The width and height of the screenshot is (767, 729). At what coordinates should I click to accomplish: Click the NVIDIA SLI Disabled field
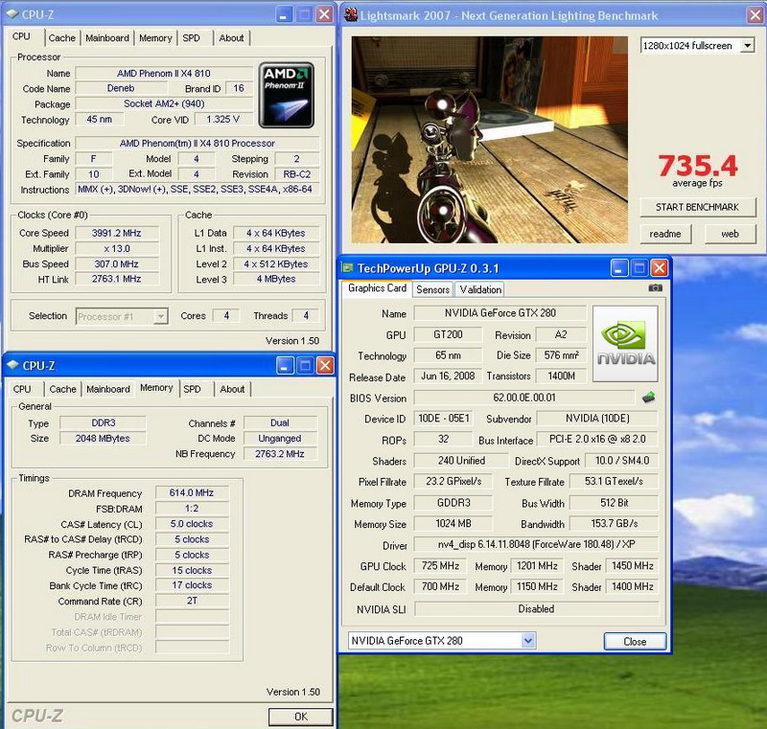[x=536, y=609]
